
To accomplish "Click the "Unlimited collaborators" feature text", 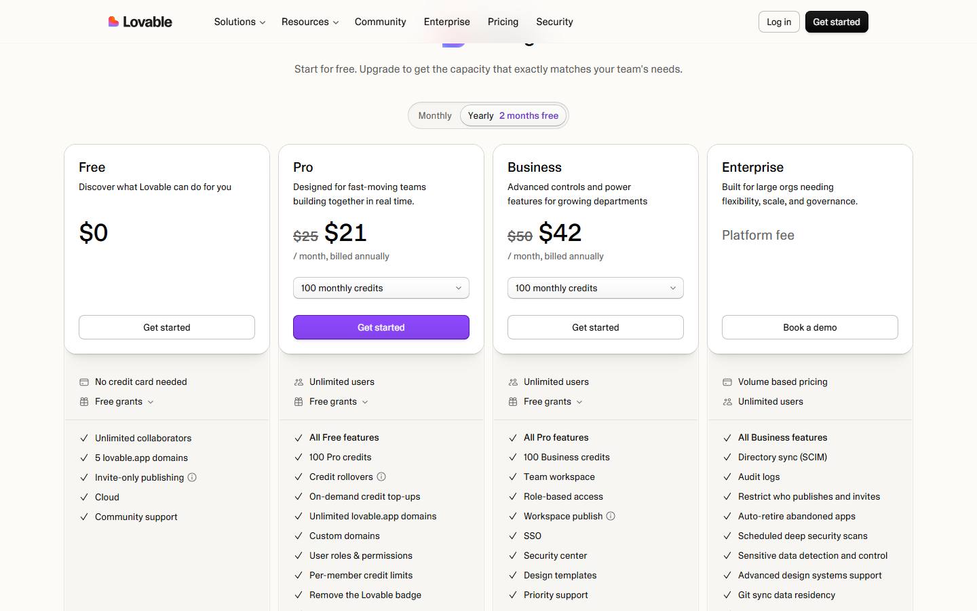I will coord(143,439).
